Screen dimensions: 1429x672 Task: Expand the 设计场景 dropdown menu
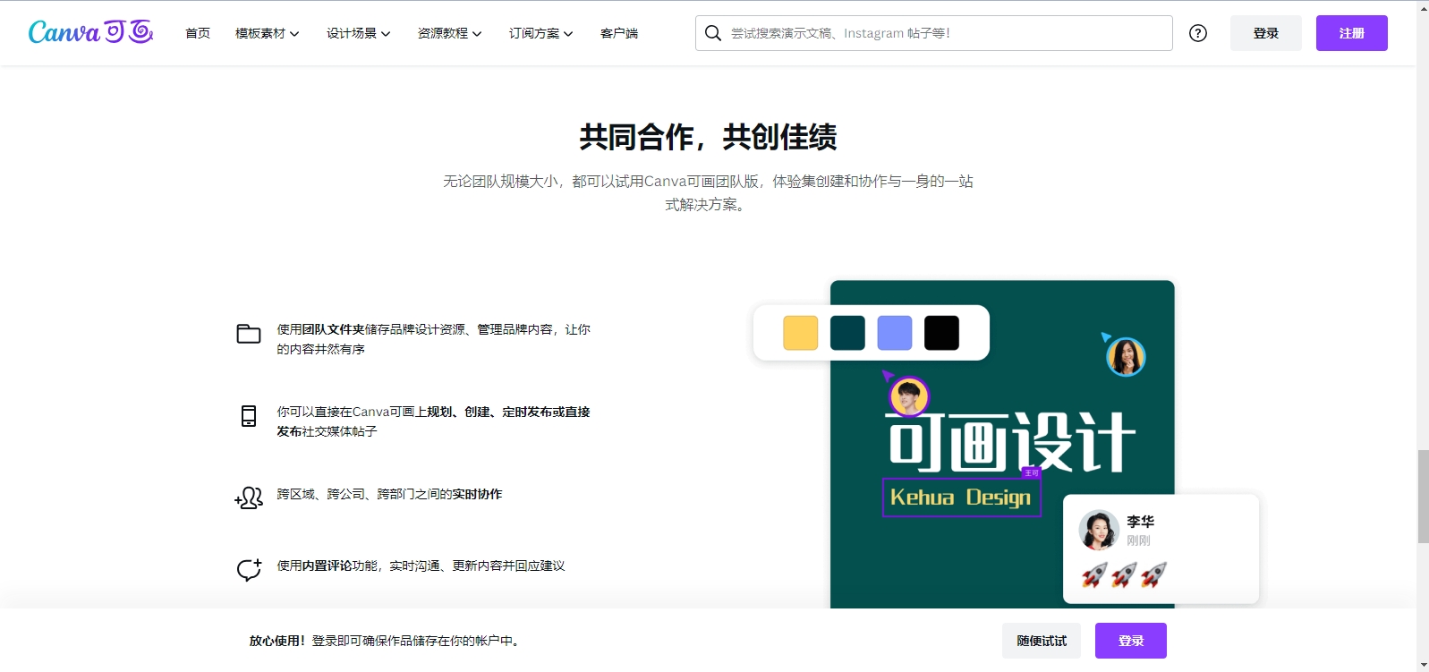coord(358,33)
